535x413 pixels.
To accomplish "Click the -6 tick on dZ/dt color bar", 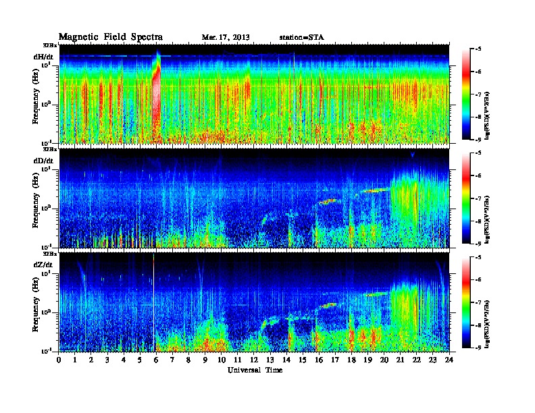I will pyautogui.click(x=478, y=279).
